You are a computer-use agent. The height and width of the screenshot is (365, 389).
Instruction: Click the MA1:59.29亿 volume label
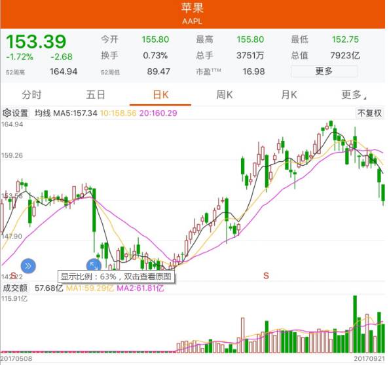(90, 288)
